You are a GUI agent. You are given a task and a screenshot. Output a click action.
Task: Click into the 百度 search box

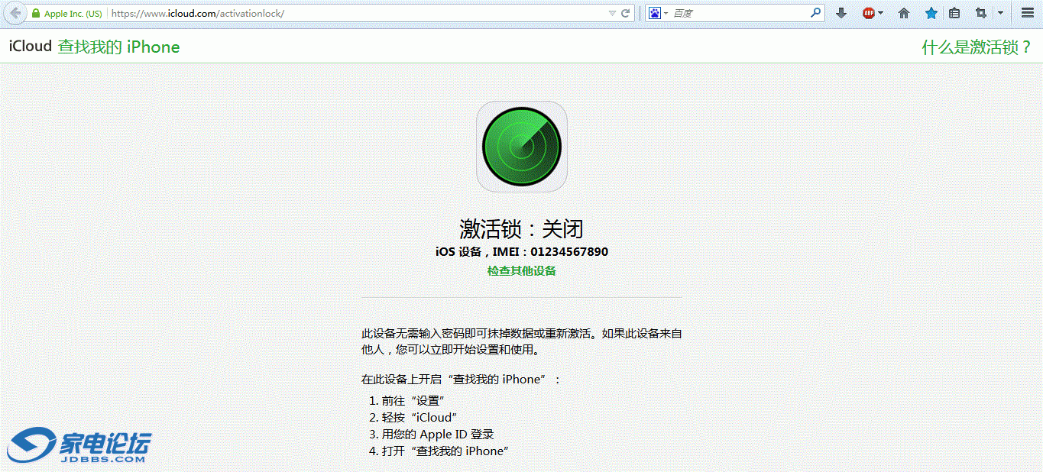(739, 14)
